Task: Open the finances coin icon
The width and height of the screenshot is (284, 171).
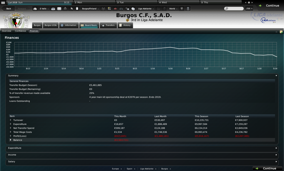Action: [x=133, y=9]
